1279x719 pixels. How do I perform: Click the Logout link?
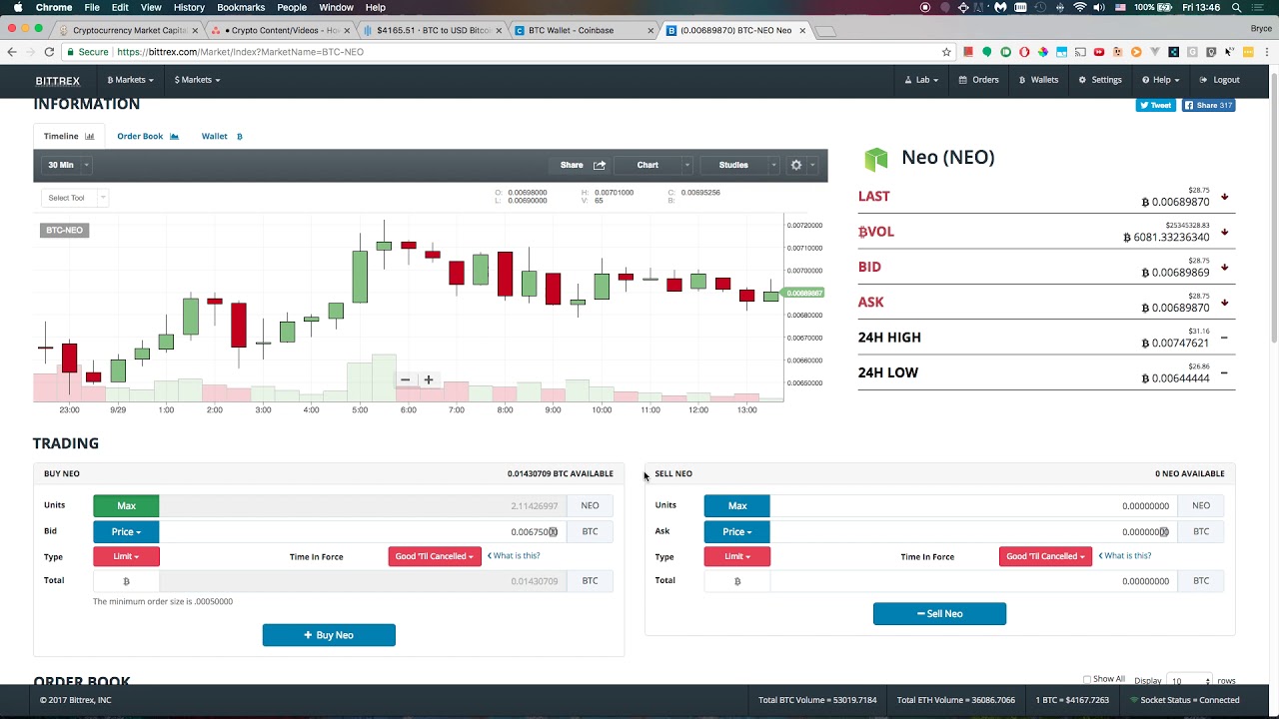(1220, 80)
